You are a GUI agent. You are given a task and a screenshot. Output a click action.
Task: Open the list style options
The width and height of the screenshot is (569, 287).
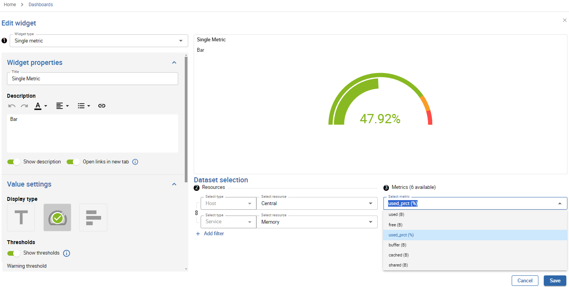pyautogui.click(x=84, y=106)
